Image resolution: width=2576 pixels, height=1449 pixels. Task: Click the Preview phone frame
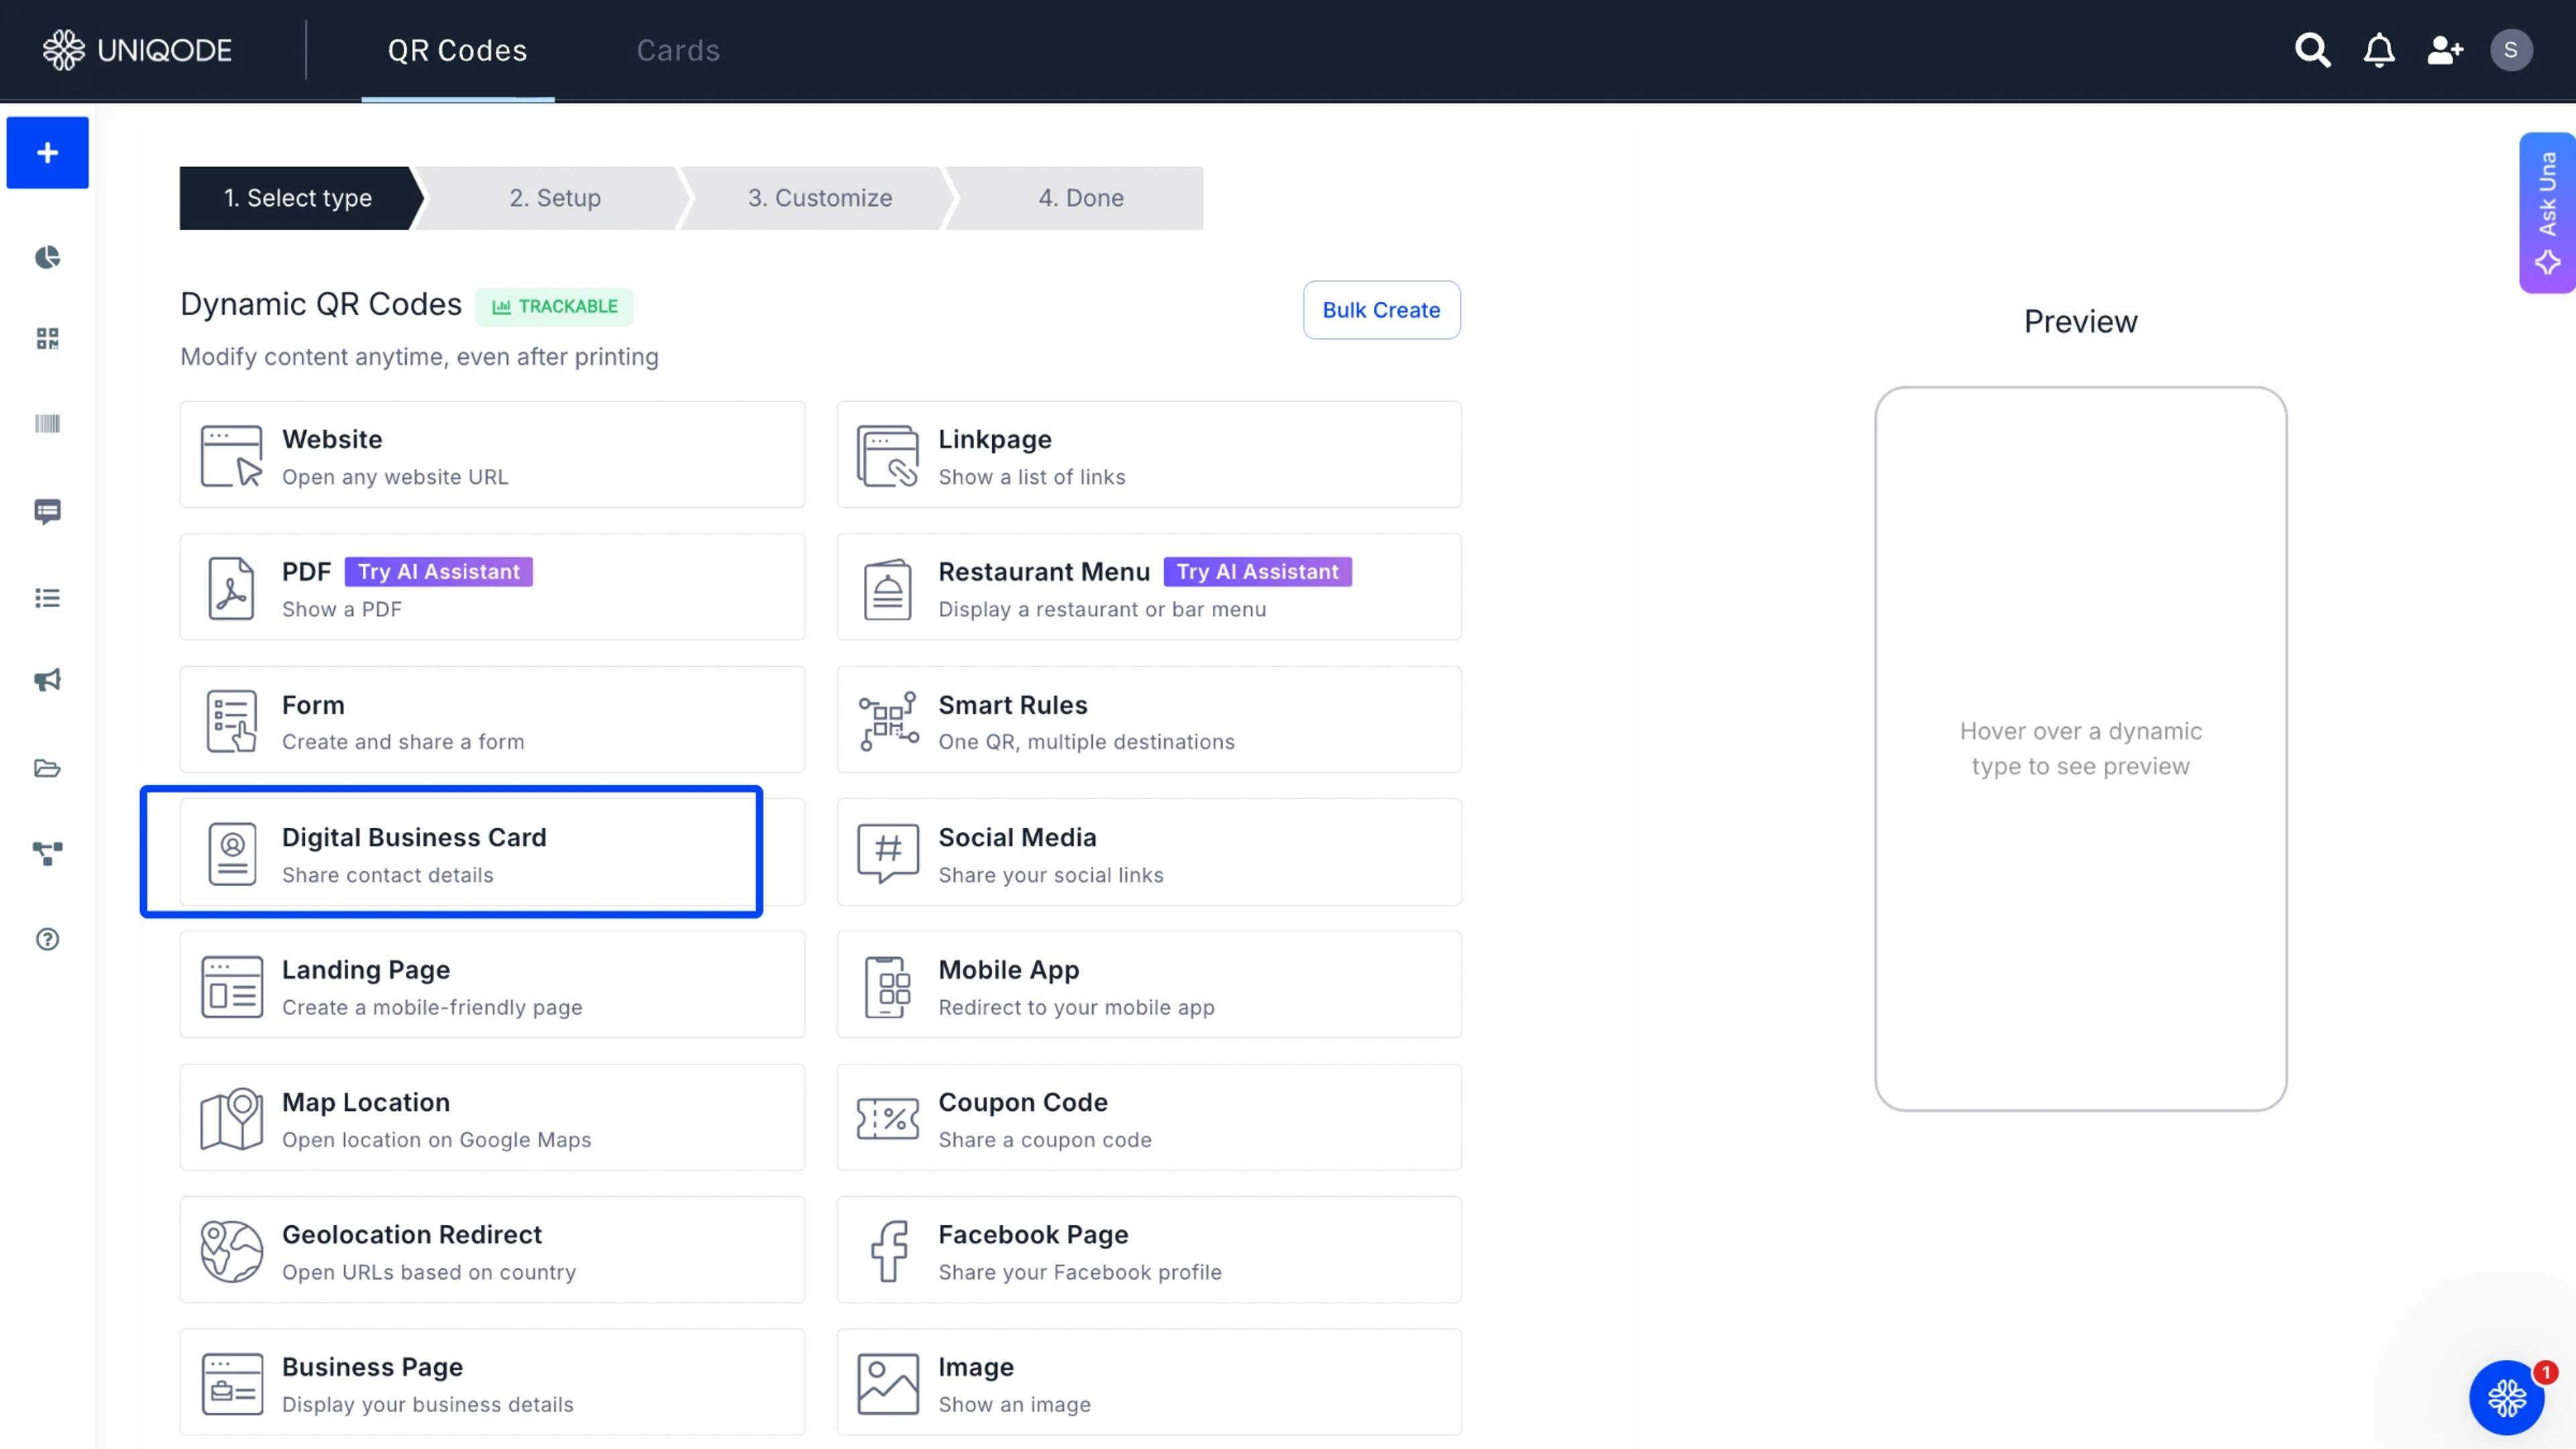click(x=2080, y=749)
